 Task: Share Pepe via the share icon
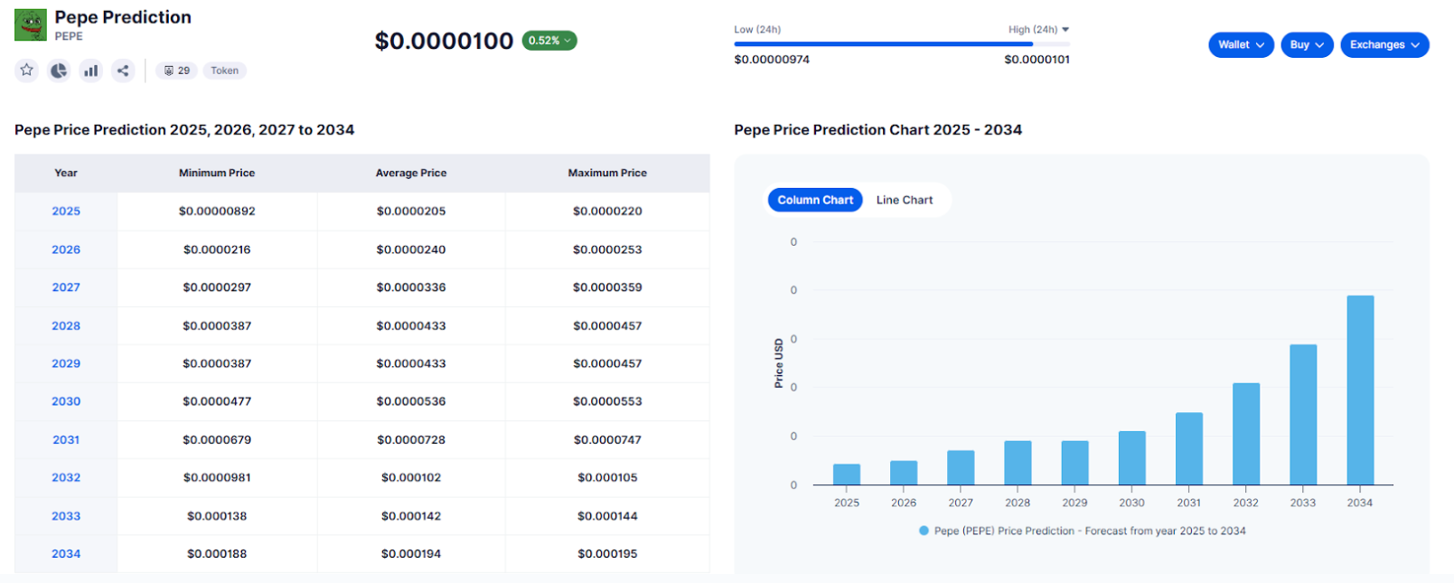(123, 70)
